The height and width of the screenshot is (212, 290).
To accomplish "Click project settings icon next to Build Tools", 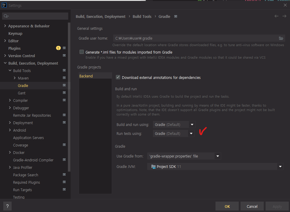I will (x=64, y=71).
